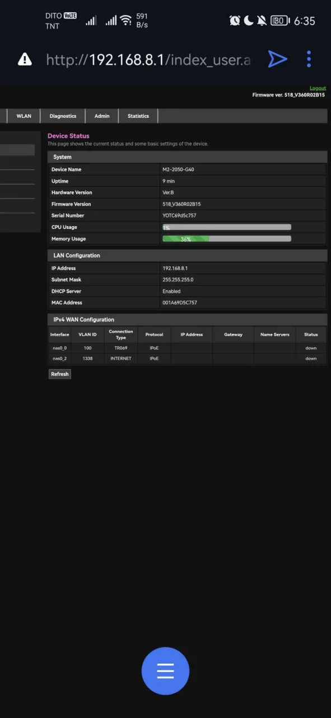This screenshot has height=718, width=331.
Task: Open the Admin tab
Action: tap(102, 116)
